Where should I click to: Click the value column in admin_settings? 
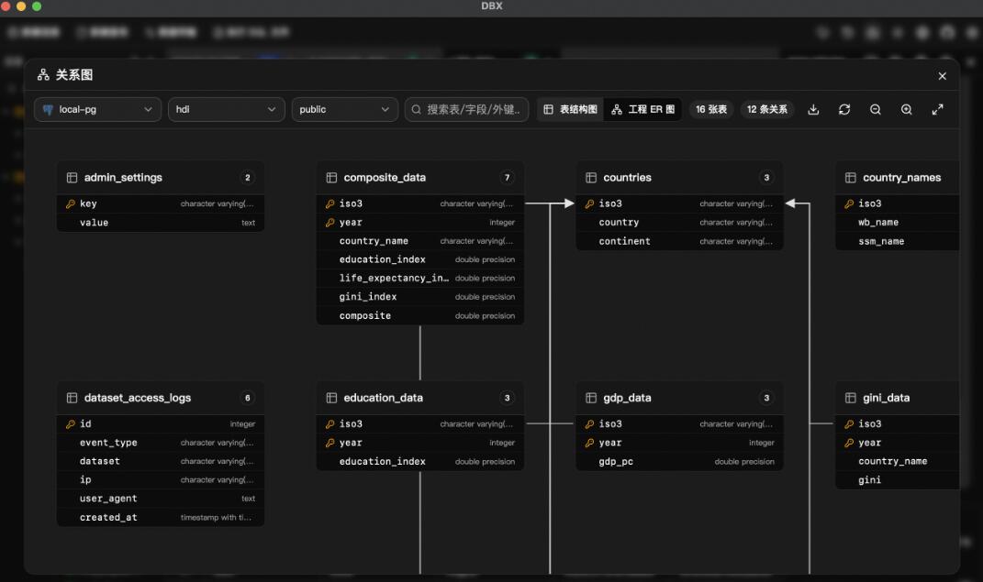161,223
